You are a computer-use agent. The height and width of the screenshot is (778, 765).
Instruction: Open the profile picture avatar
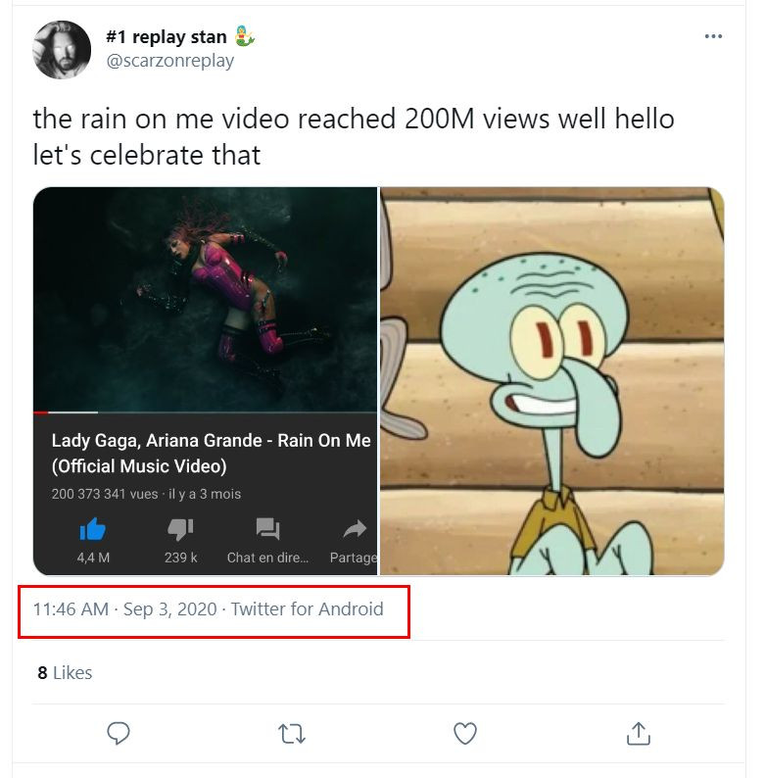click(x=62, y=49)
